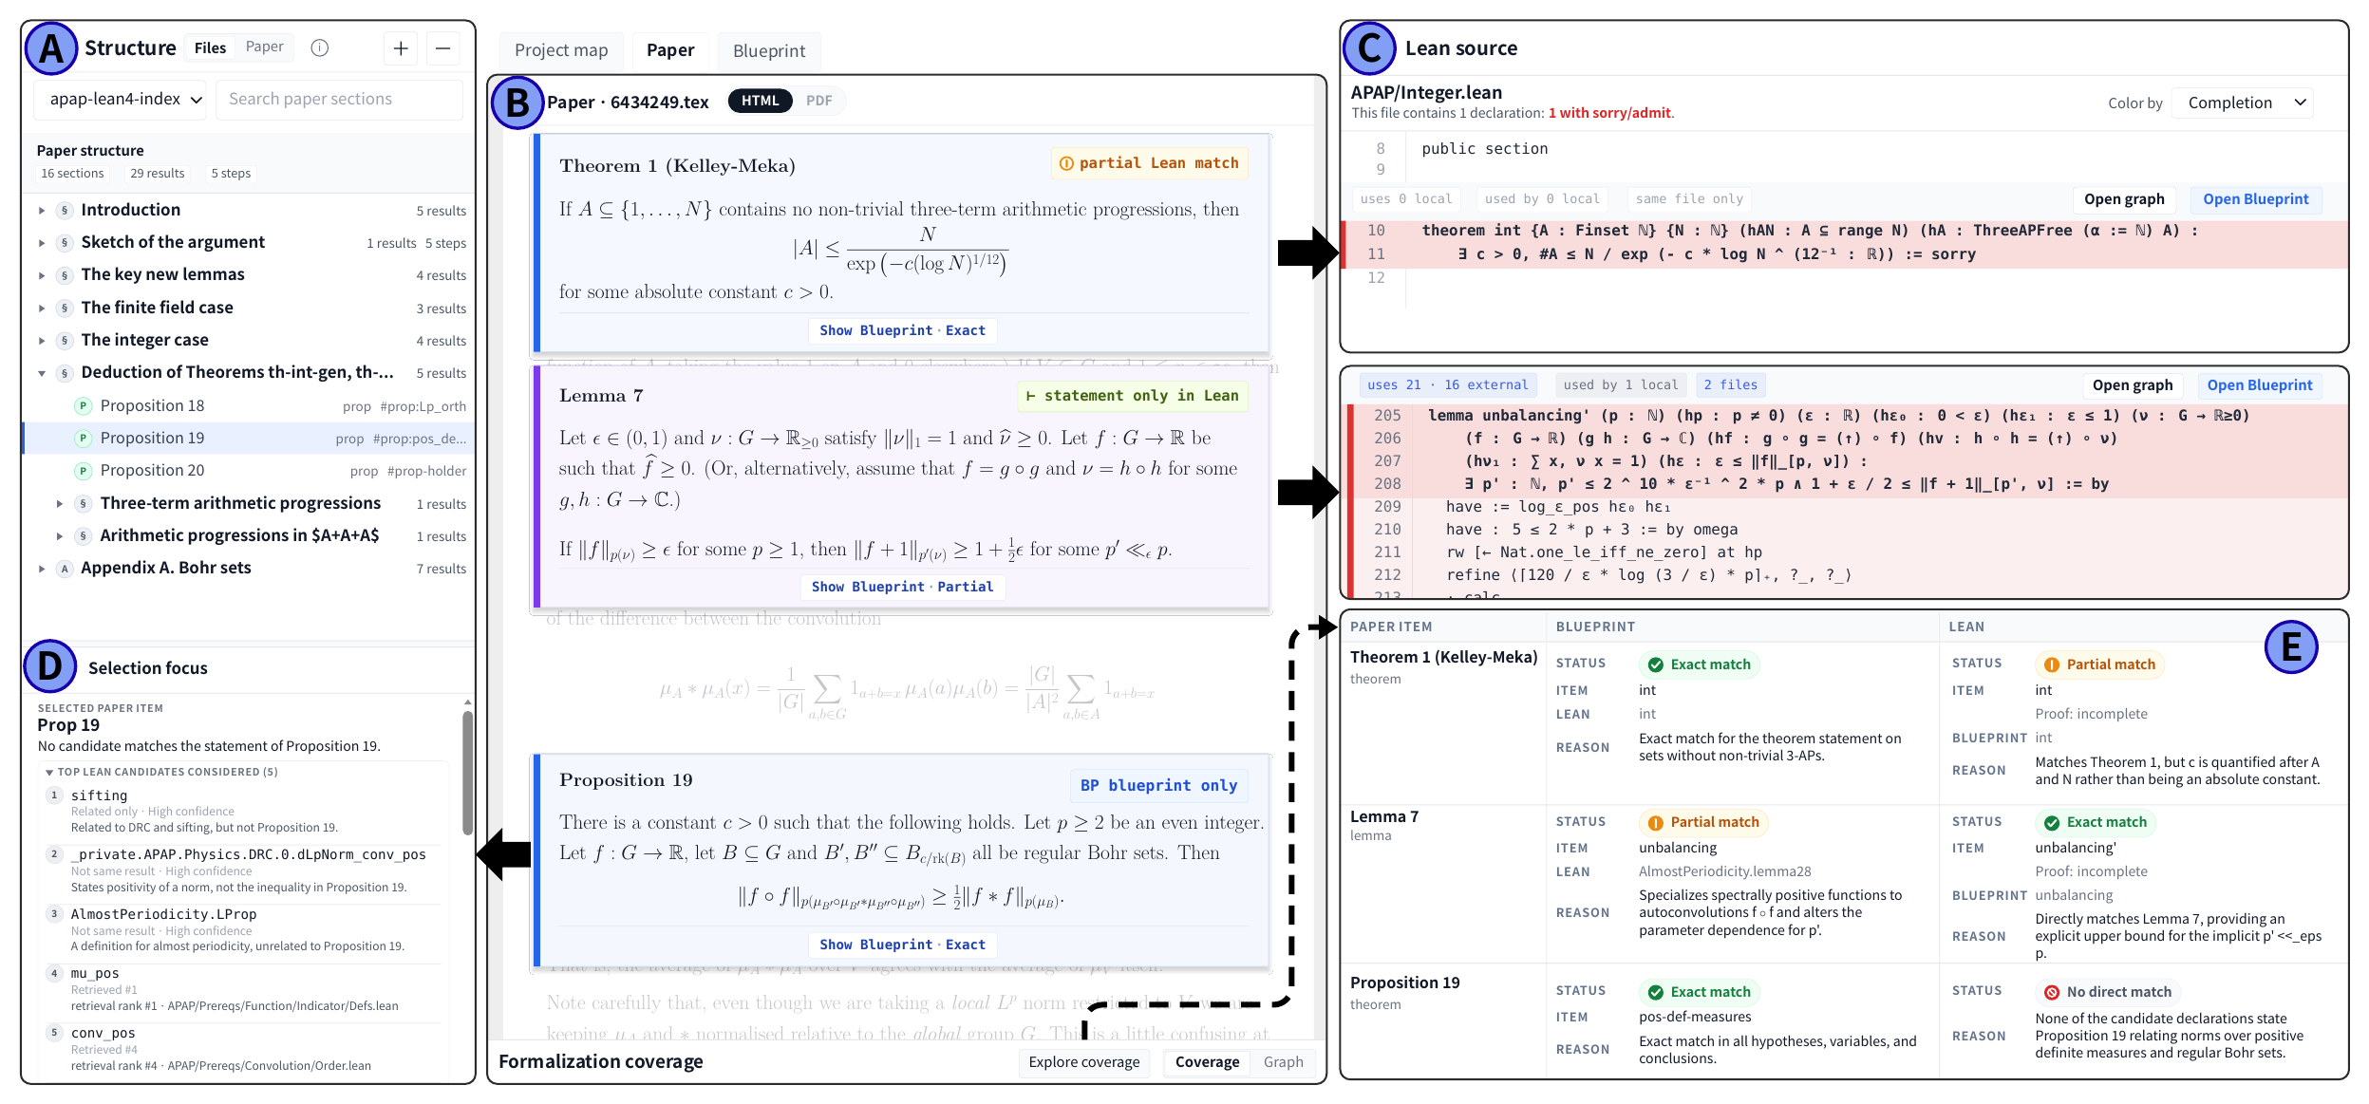The width and height of the screenshot is (2369, 1104).
Task: Switch Structure view to Files
Action: coord(210,47)
